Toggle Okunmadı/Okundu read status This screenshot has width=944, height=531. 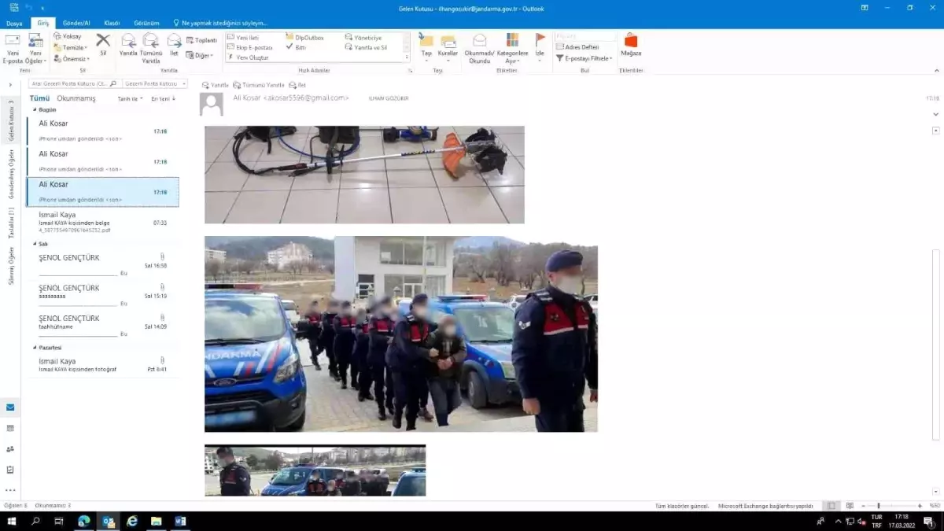tap(479, 47)
